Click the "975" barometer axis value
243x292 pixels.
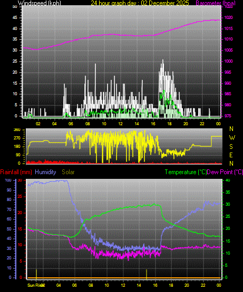pos(228,116)
